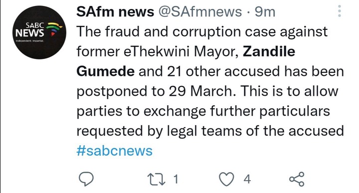
Task: Click the retweet count of 1
Action: coord(176,179)
